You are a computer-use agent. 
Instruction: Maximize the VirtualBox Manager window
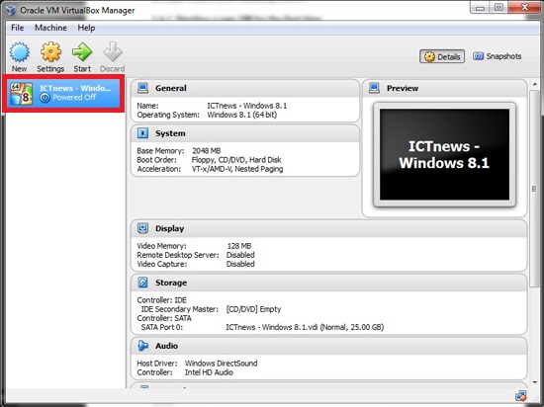(x=499, y=8)
